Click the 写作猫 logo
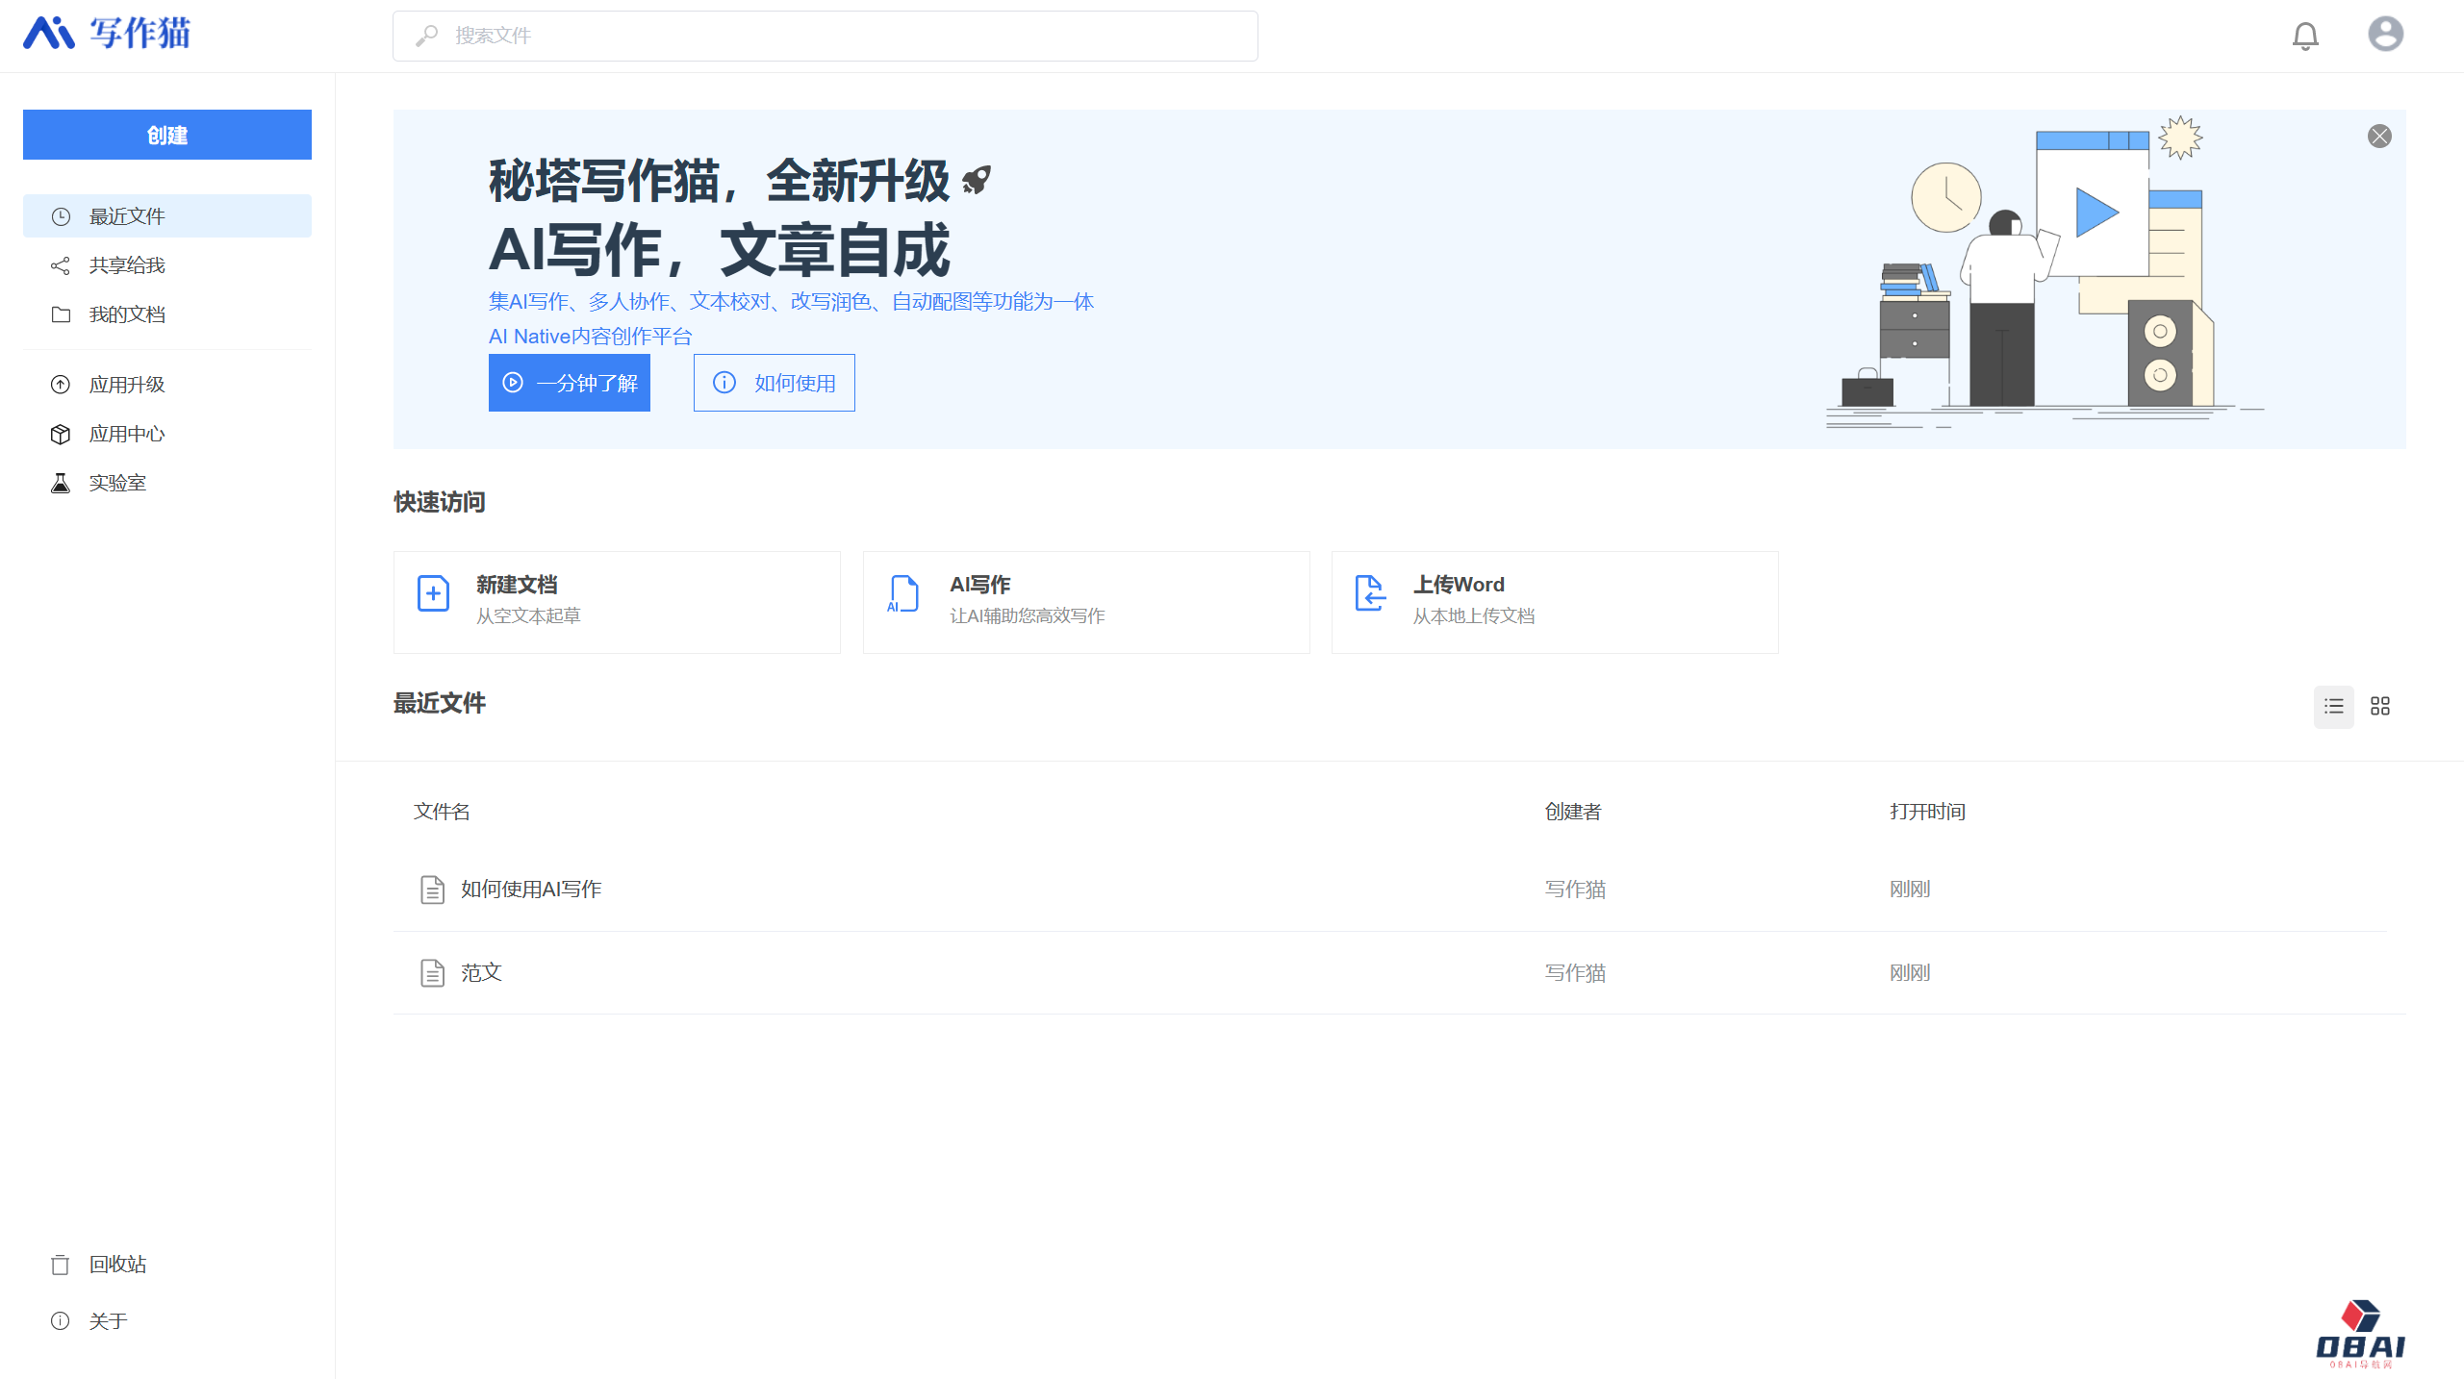 click(107, 34)
